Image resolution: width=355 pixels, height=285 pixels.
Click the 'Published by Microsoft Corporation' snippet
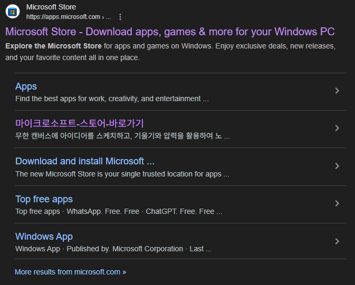click(113, 249)
